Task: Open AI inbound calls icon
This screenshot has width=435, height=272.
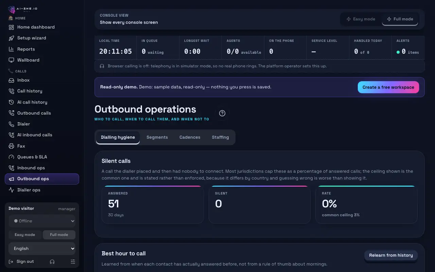Action: pos(11,135)
